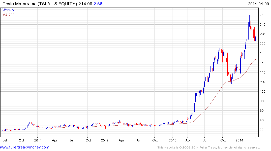
Task: Select the blue price change value 2.68
Action: point(98,4)
